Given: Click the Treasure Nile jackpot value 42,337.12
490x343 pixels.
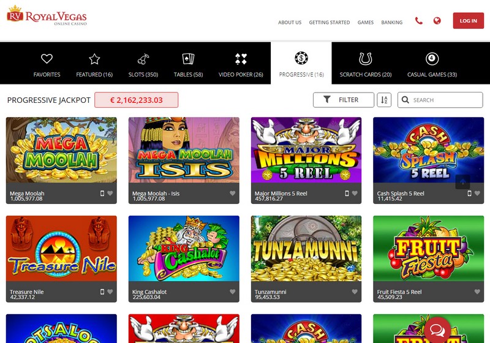Looking at the screenshot, I should [23, 297].
